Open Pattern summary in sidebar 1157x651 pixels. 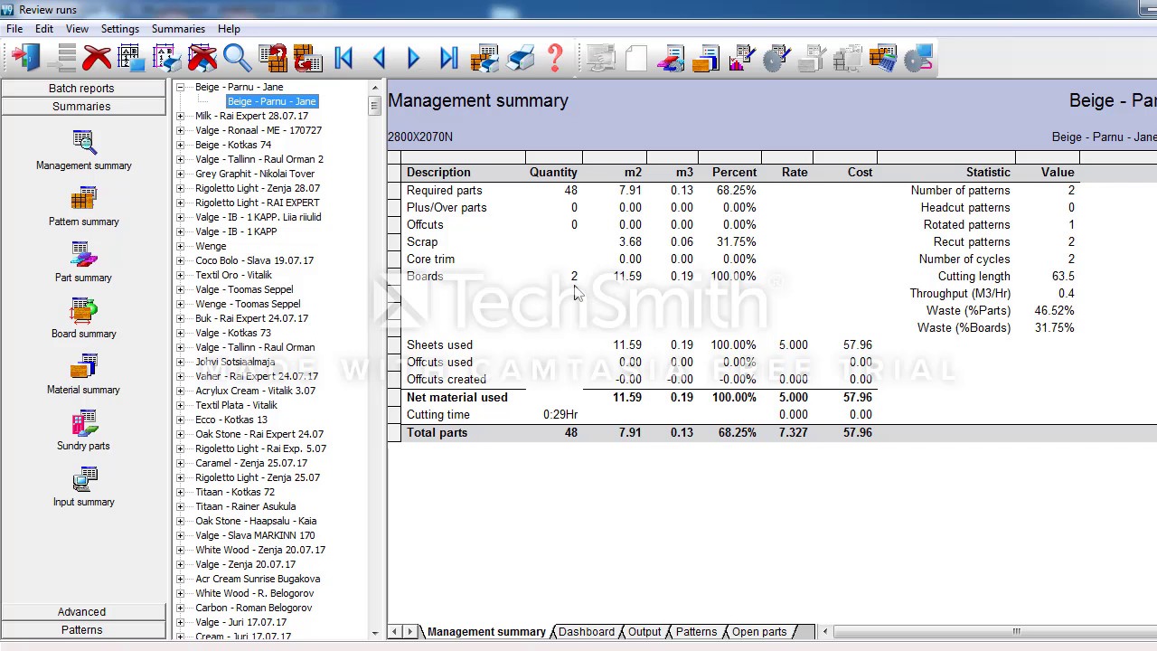pyautogui.click(x=83, y=206)
